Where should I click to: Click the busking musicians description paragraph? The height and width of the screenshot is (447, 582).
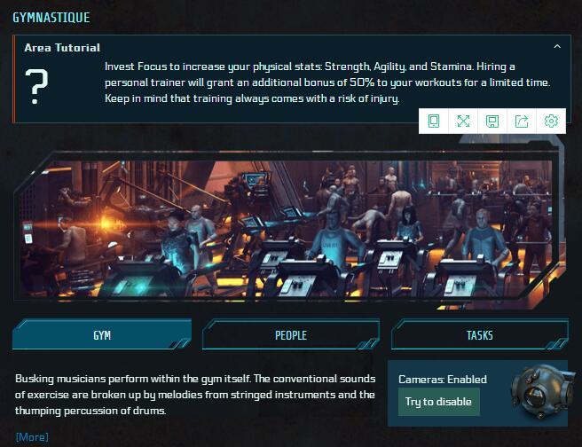click(x=195, y=395)
